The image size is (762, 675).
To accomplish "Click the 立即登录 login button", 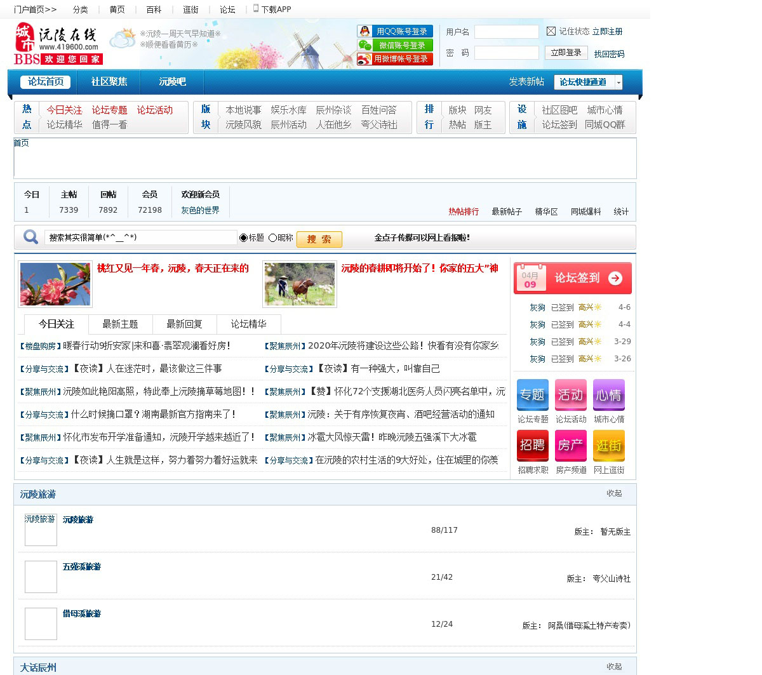I will pyautogui.click(x=566, y=53).
